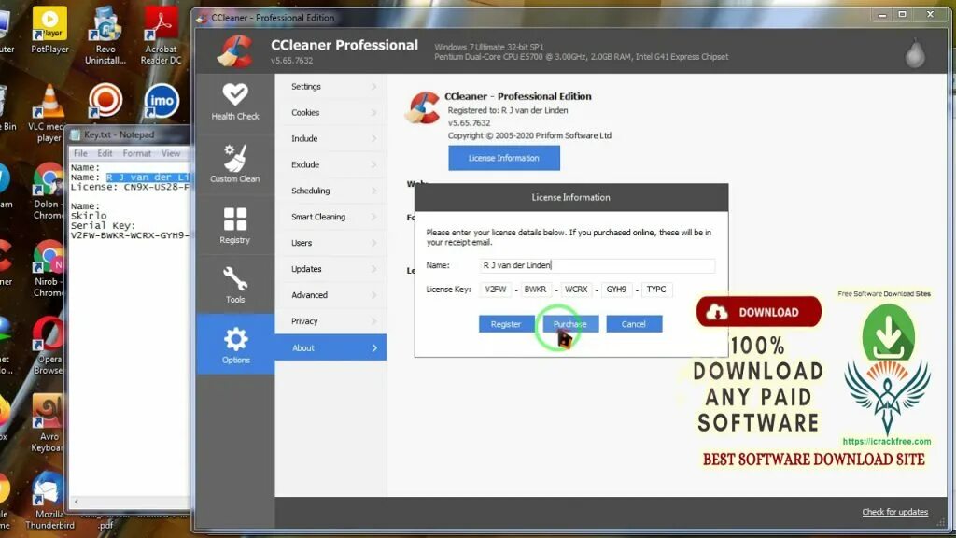The height and width of the screenshot is (538, 956).
Task: Open the Registry cleaner section
Action: coord(235,225)
